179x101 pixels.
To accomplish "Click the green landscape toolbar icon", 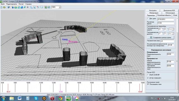I will point(16,7).
